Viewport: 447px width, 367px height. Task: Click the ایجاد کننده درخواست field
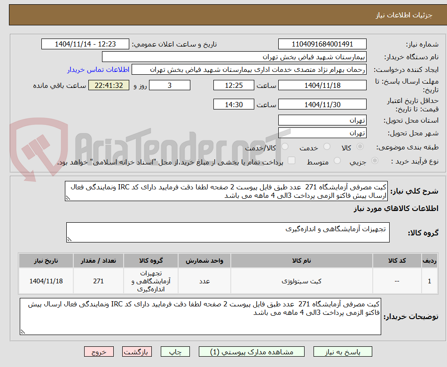tap(249, 70)
